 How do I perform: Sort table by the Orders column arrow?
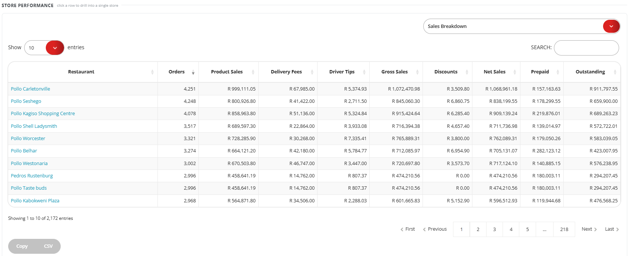193,72
